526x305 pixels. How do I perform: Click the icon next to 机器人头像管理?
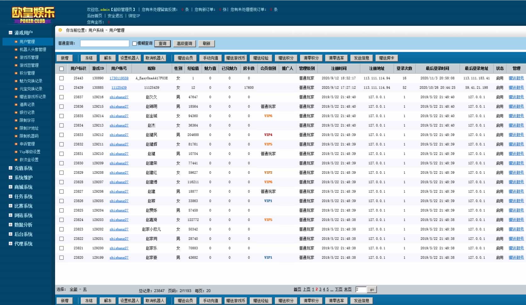coord(16,49)
